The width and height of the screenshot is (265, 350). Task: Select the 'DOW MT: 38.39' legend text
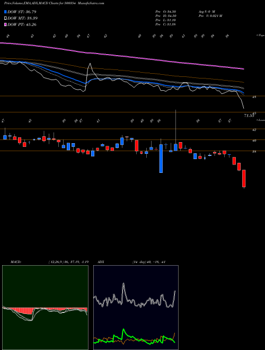(x=23, y=19)
